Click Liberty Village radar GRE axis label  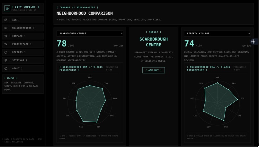239,116
